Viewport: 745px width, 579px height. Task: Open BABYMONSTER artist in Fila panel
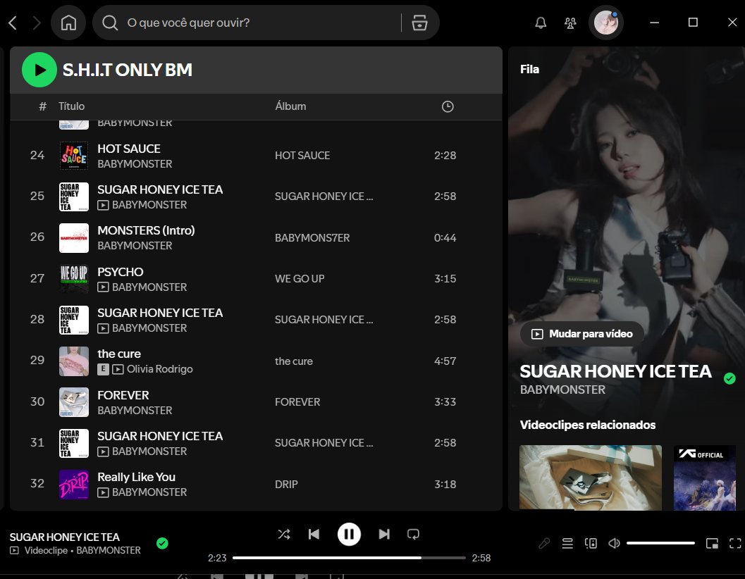(x=562, y=390)
